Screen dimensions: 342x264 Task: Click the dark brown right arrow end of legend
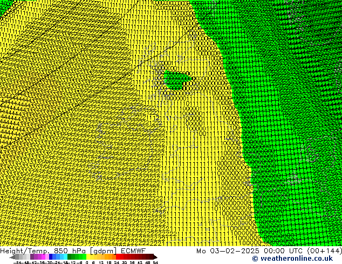(155, 257)
